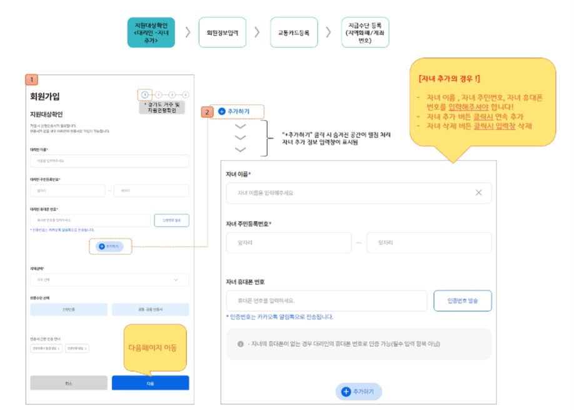Select step circle 1 in the progress indicator

pos(144,94)
